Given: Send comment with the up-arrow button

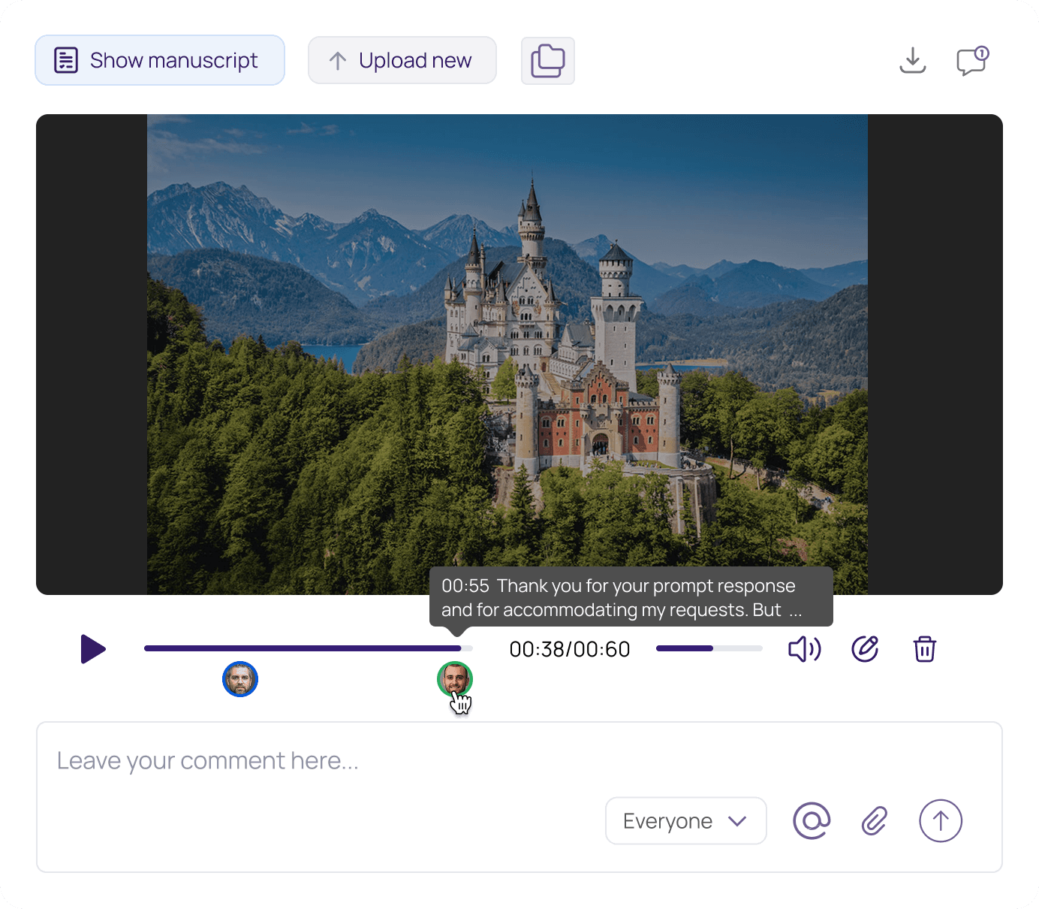Looking at the screenshot, I should click(941, 821).
